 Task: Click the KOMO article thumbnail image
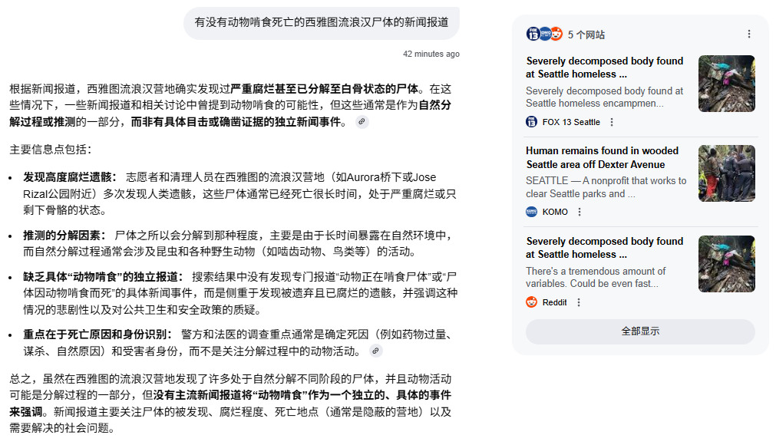pos(726,173)
